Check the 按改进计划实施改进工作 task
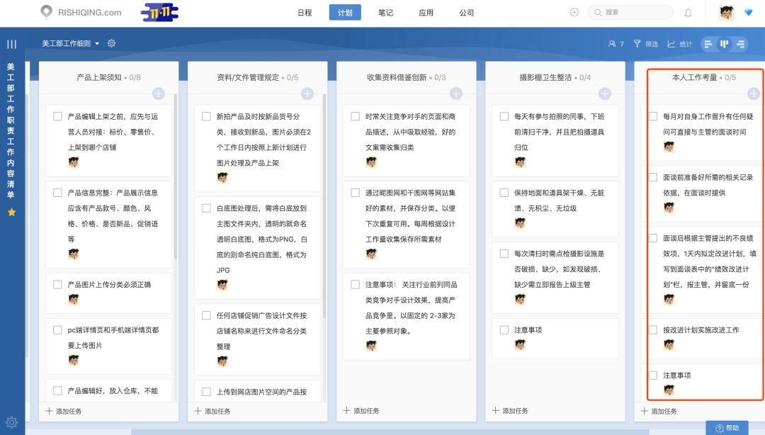The image size is (765, 435). 652,330
